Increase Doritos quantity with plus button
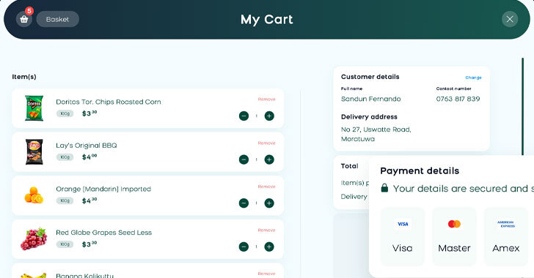This screenshot has width=534, height=278. pos(269,116)
